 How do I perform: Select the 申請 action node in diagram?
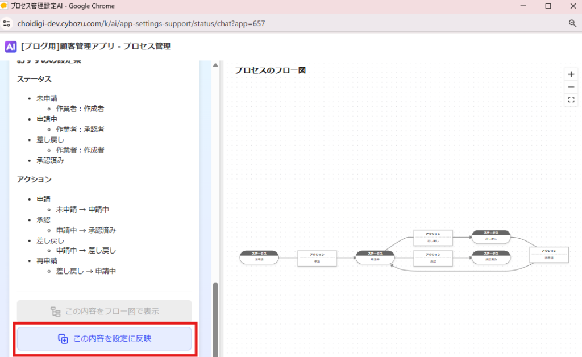[317, 258]
